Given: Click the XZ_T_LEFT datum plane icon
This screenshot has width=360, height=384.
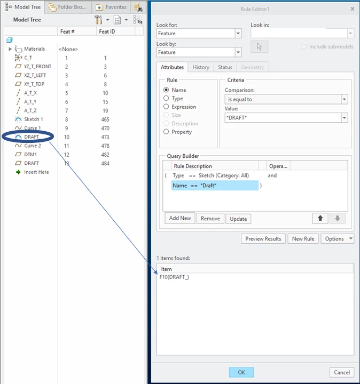Looking at the screenshot, I should point(18,75).
